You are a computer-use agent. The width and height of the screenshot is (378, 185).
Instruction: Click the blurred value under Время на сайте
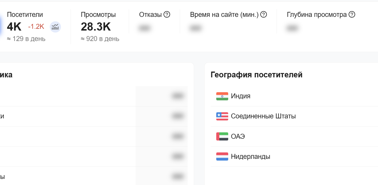[196, 28]
